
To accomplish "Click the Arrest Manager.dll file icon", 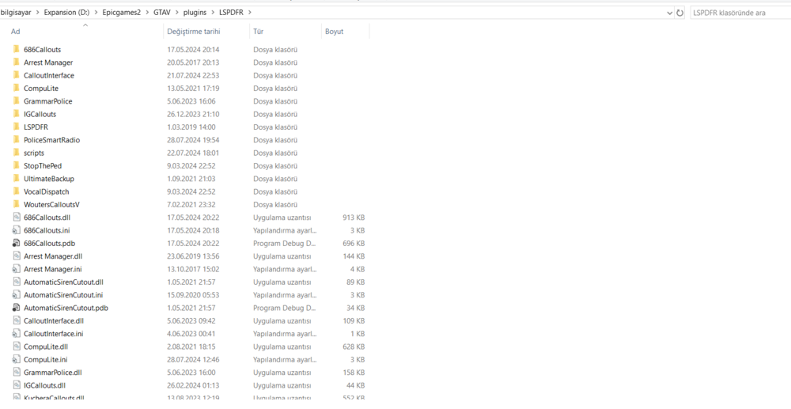I will click(16, 256).
